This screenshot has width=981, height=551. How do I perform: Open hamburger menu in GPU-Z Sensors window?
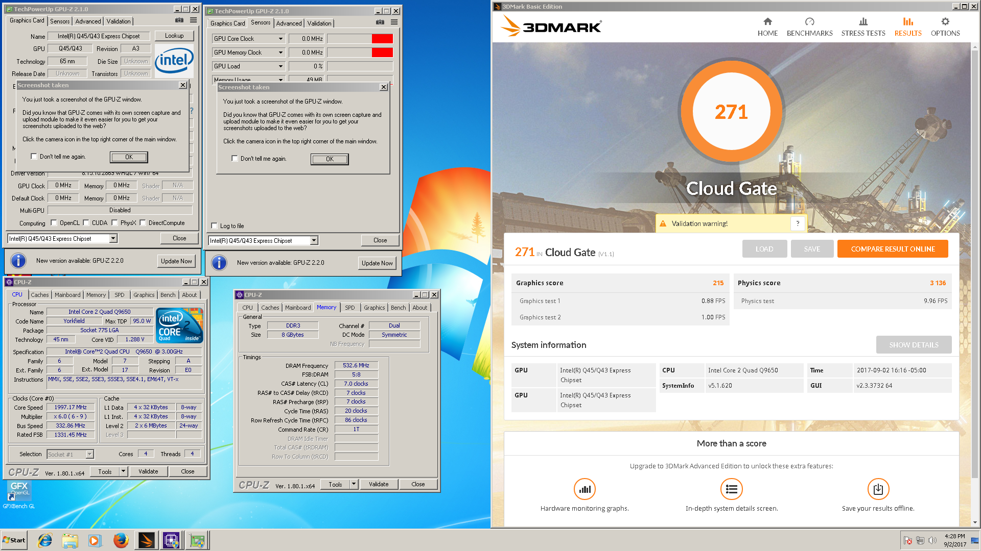pyautogui.click(x=394, y=22)
